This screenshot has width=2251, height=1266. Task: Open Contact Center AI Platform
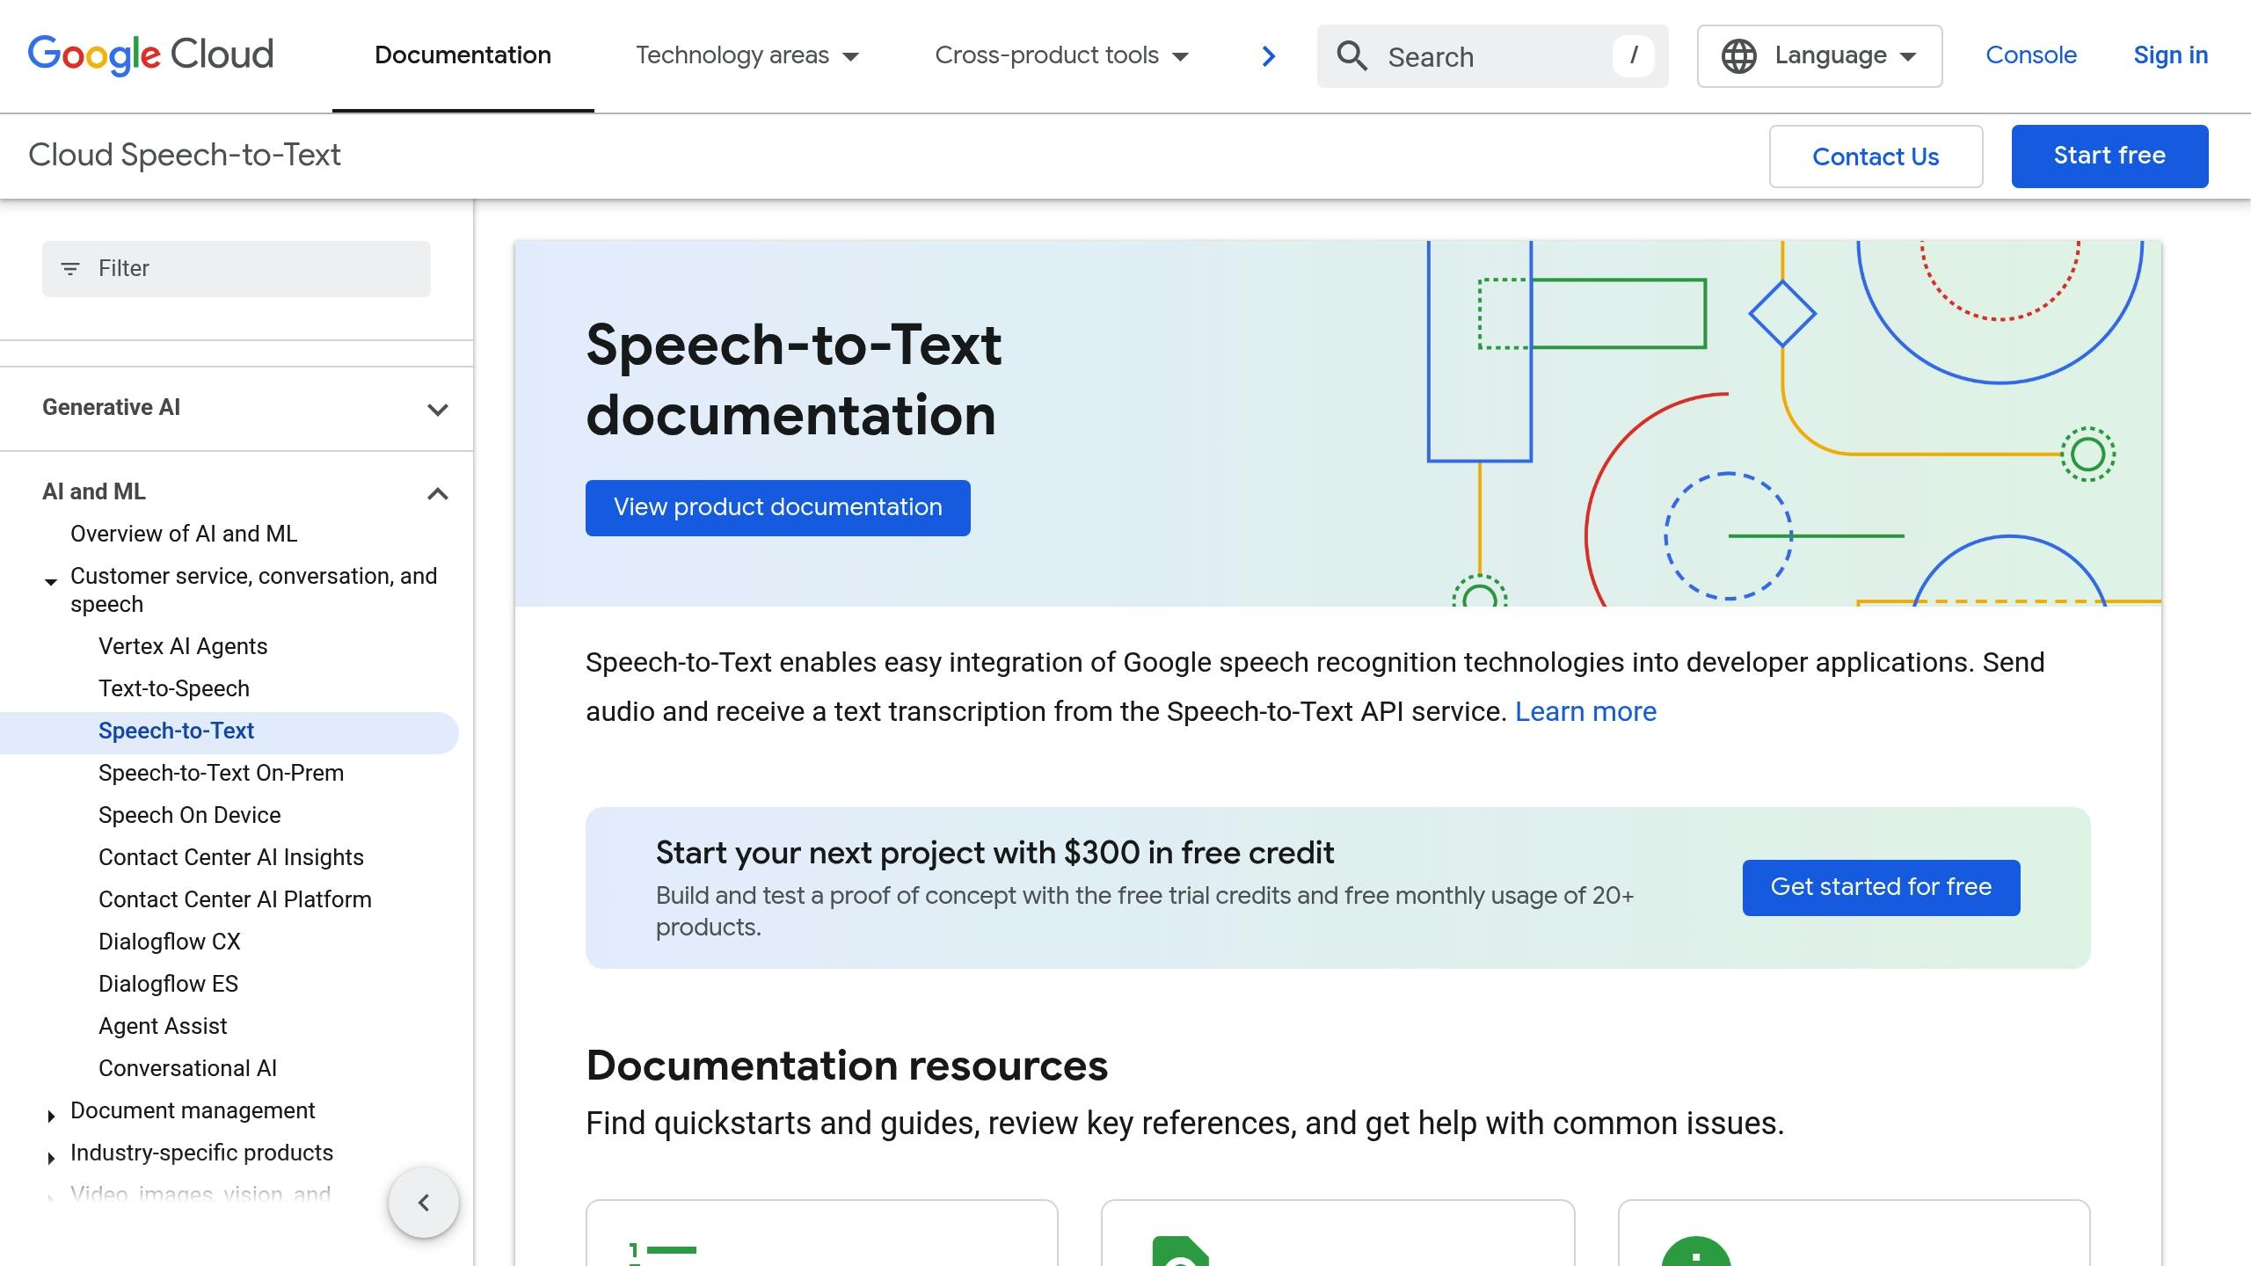pos(235,899)
